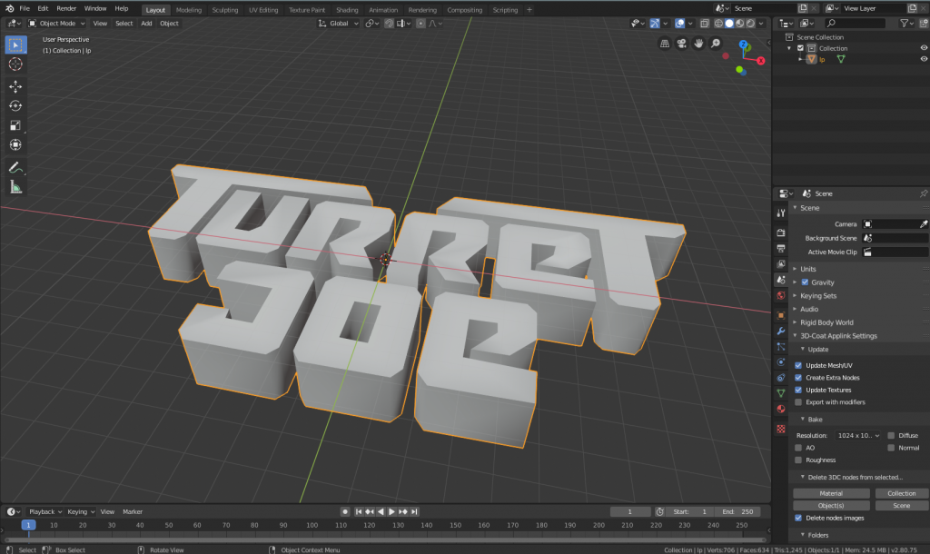930x554 pixels.
Task: Choose the Transform tool
Action: pyautogui.click(x=15, y=144)
